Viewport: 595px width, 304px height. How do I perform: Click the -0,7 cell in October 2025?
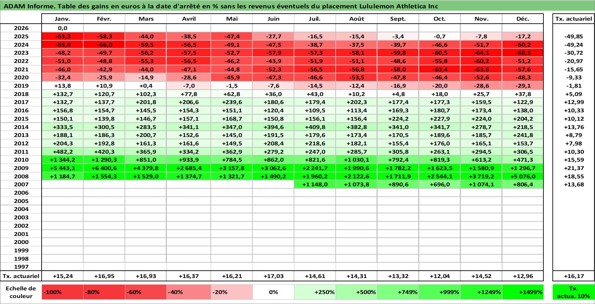point(440,36)
